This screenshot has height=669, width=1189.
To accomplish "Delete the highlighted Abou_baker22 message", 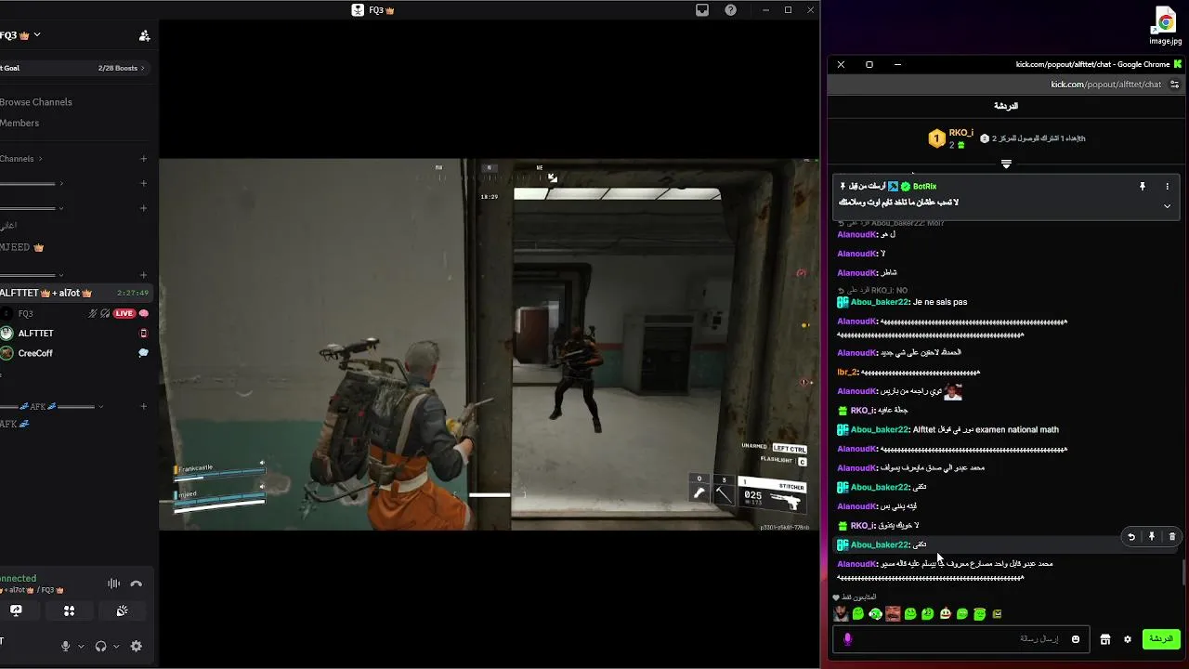I will pos(1172,536).
